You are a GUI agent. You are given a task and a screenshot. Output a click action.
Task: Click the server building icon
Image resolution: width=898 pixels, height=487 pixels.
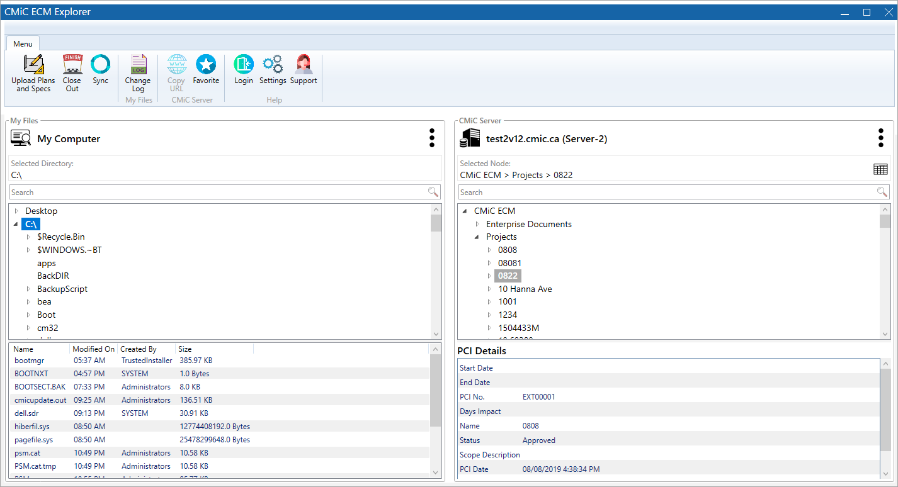(x=470, y=138)
